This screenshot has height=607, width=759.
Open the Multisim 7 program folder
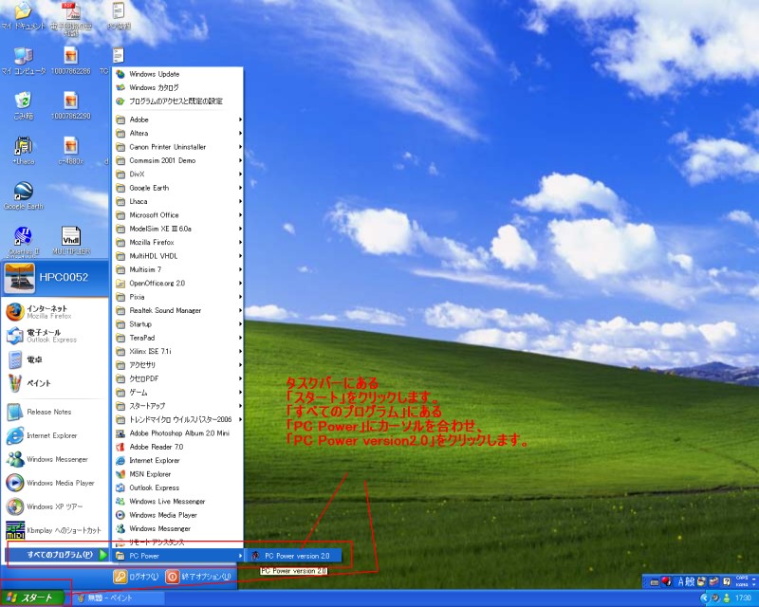[x=177, y=269]
